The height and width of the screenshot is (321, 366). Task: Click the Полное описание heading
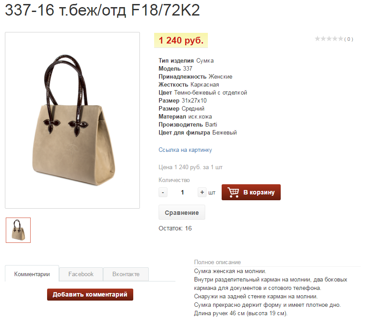217,262
